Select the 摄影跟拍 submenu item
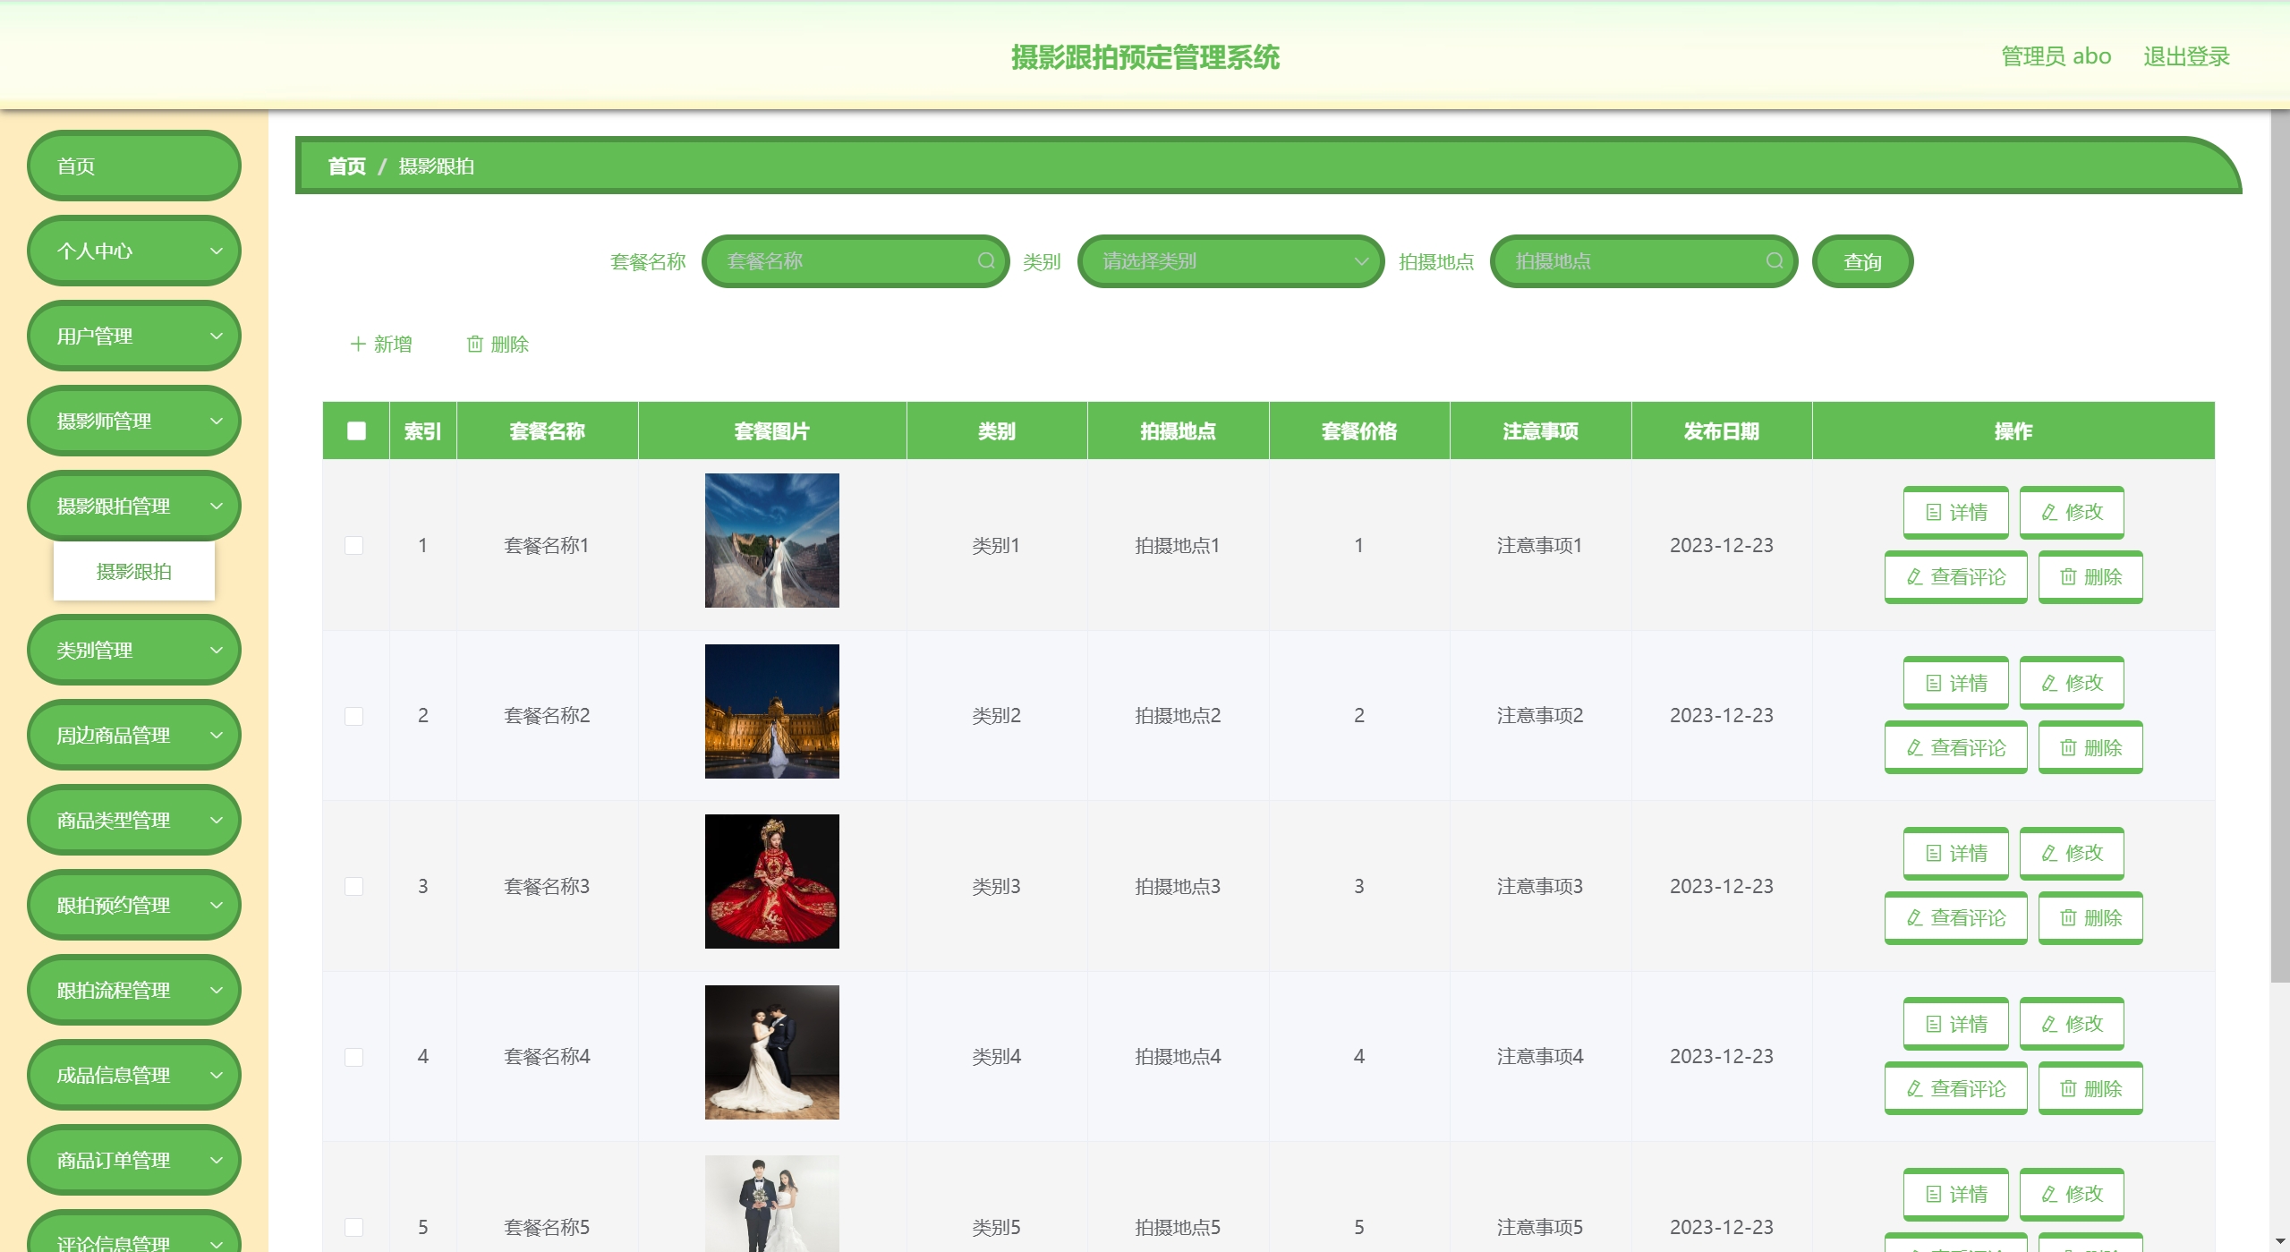The width and height of the screenshot is (2290, 1252). tap(134, 571)
